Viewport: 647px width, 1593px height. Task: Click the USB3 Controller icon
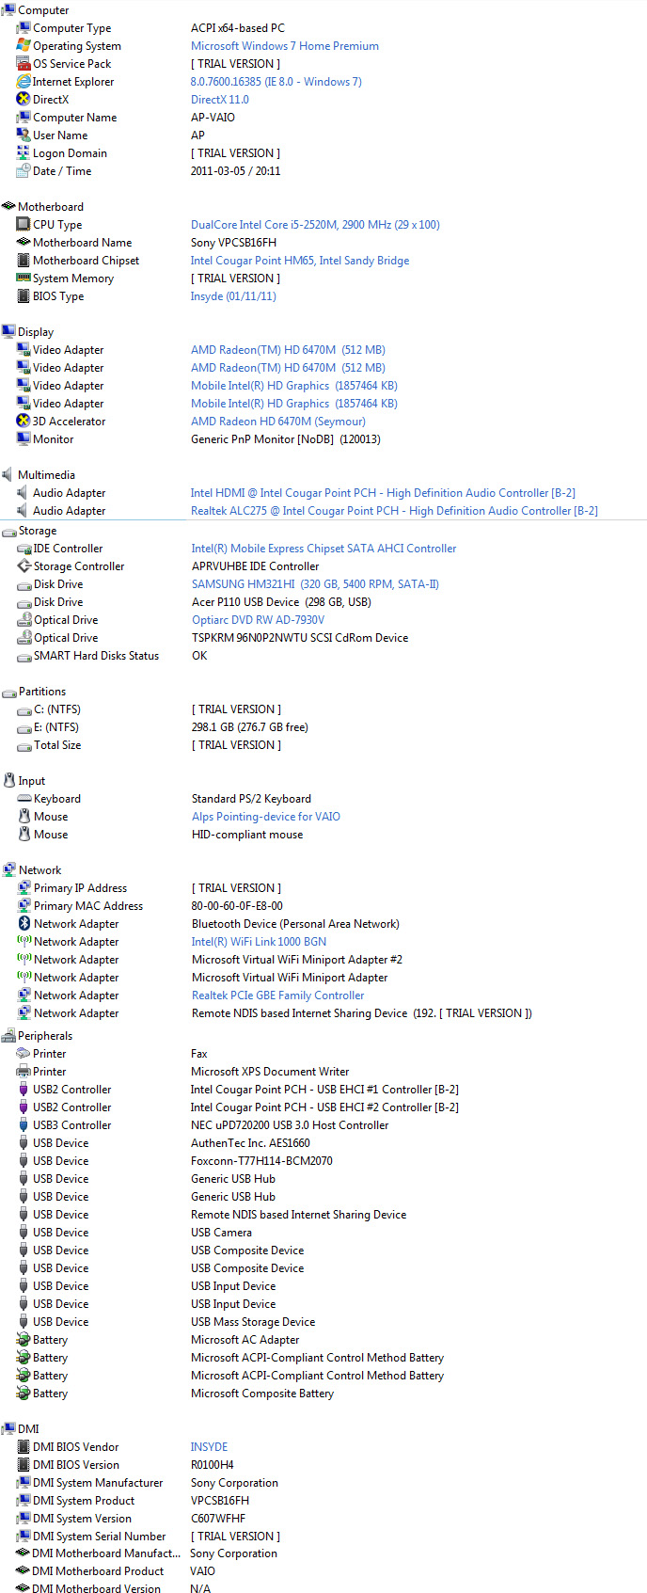point(24,1125)
